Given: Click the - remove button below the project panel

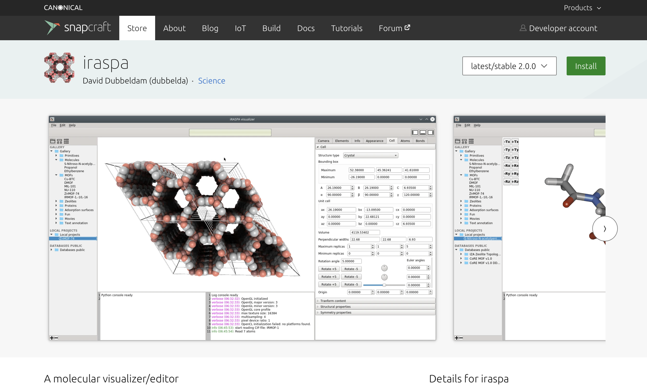Looking at the screenshot, I should 56,338.
